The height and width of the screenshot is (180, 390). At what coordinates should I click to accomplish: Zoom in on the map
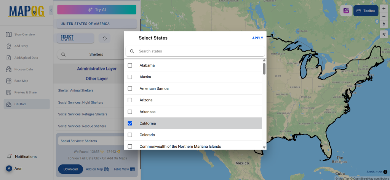[x=384, y=8]
